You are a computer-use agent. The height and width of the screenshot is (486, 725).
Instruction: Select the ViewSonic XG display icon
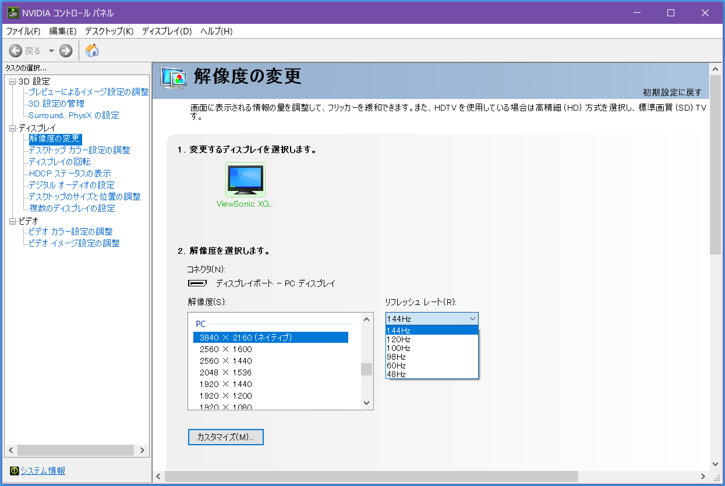245,180
